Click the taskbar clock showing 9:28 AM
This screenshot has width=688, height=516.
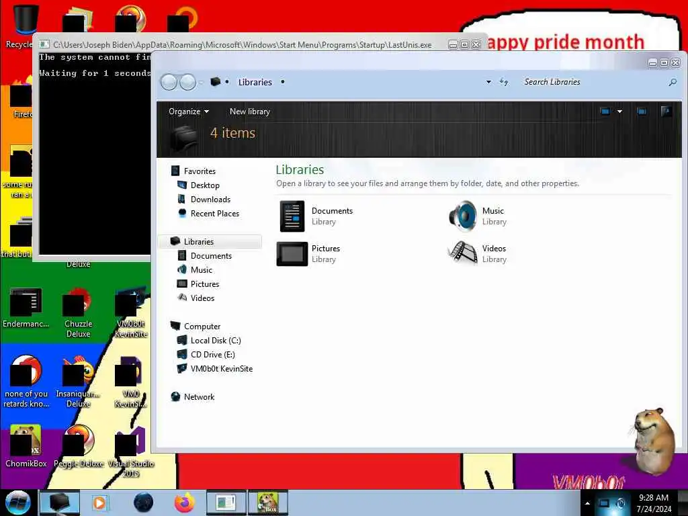click(x=654, y=503)
